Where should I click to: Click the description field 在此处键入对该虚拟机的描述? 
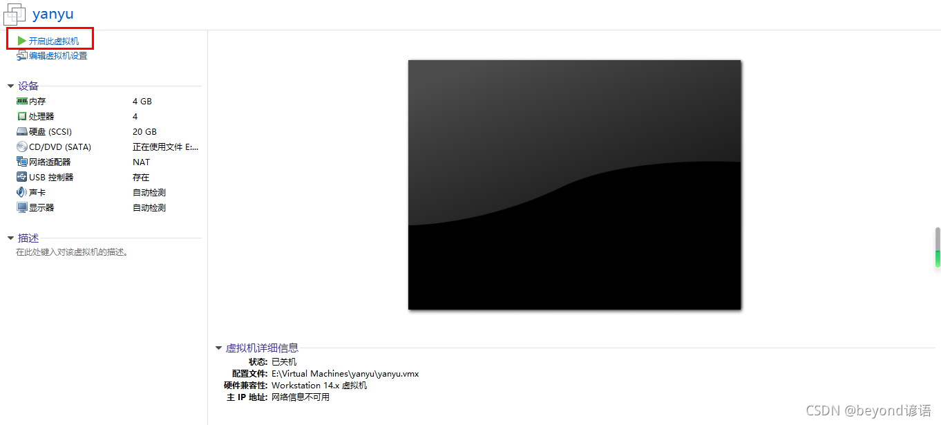click(73, 252)
